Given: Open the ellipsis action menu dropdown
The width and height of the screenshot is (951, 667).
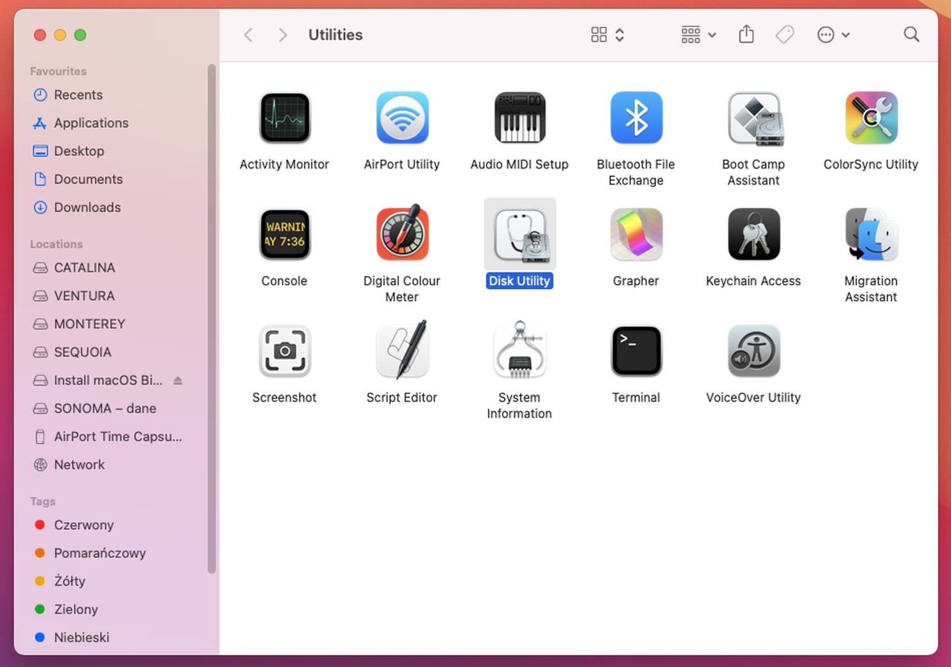Looking at the screenshot, I should tap(834, 35).
